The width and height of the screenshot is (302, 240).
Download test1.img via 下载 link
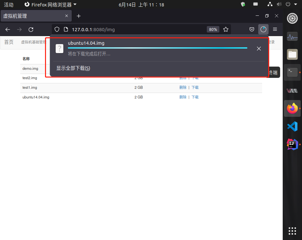coord(195,88)
